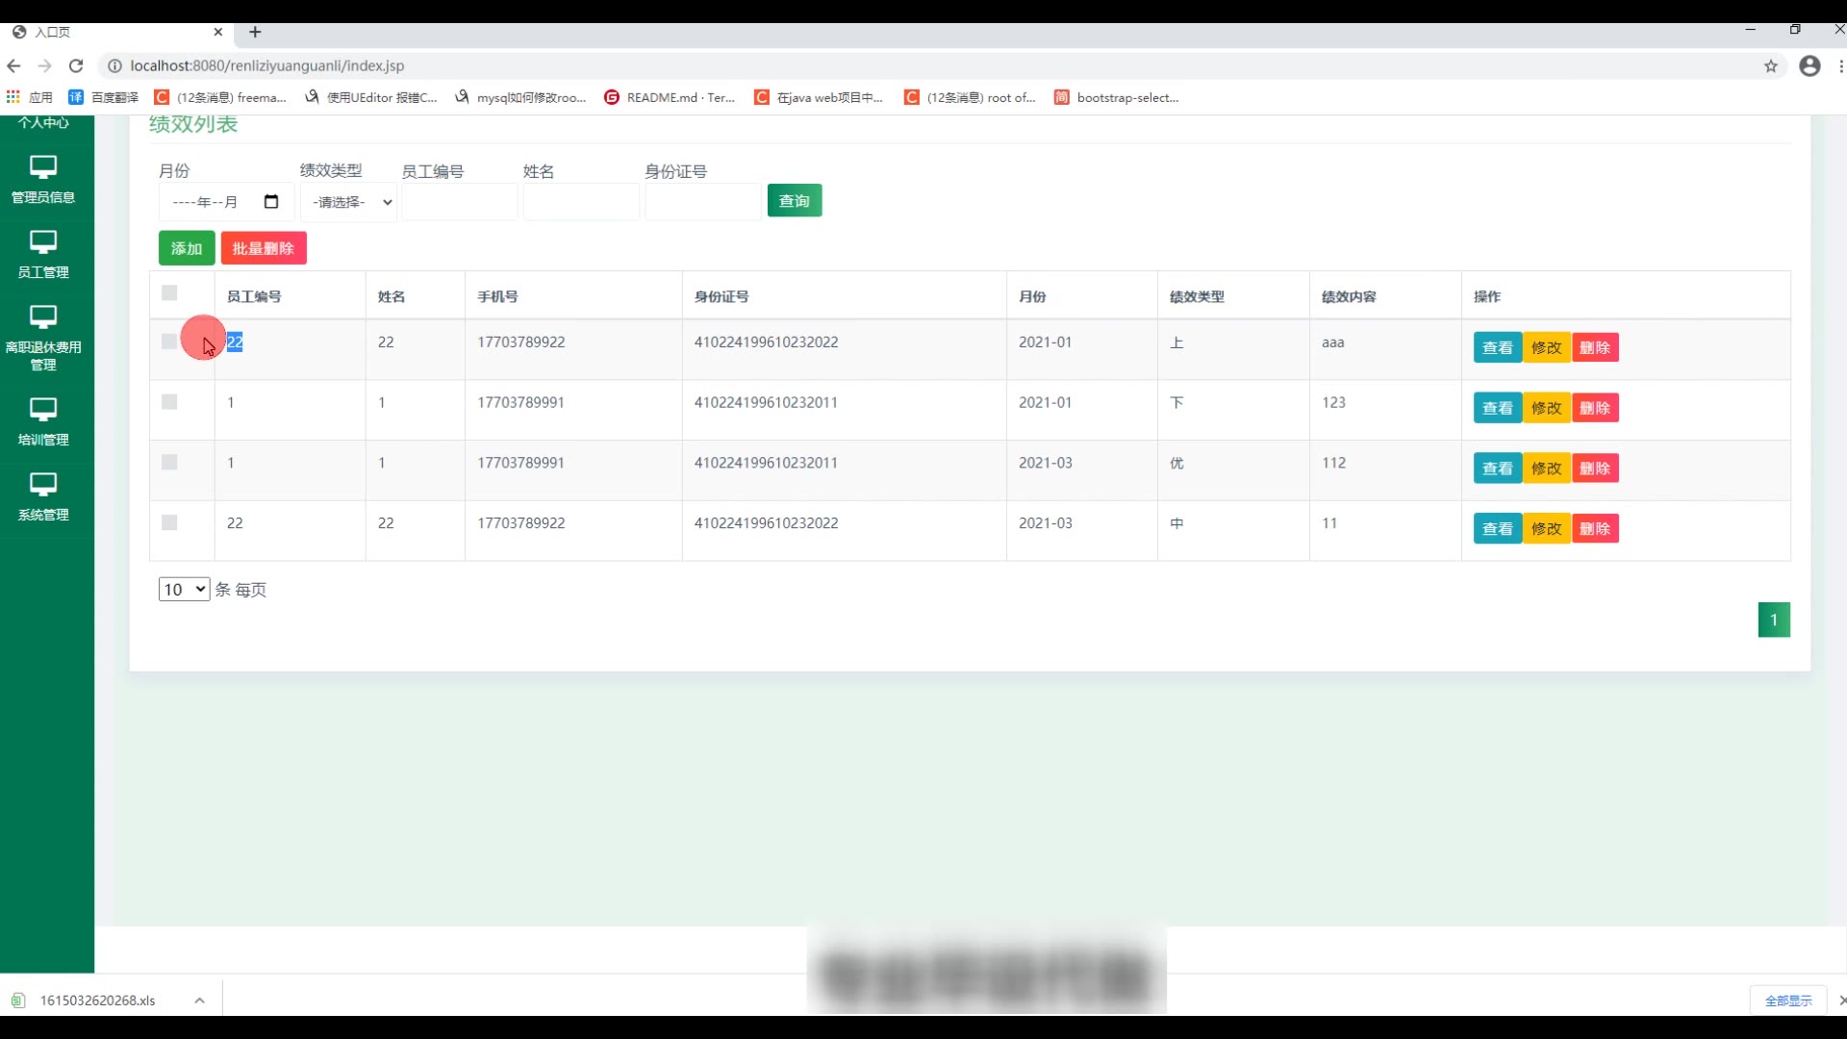
Task: Click 删除 for the 123 row
Action: 1595,408
